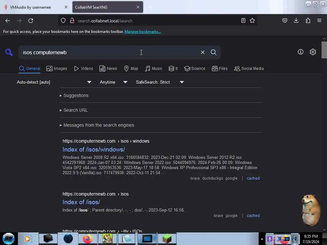This screenshot has height=245, width=327.
Task: Show site security lock info
Action: click(x=72, y=21)
